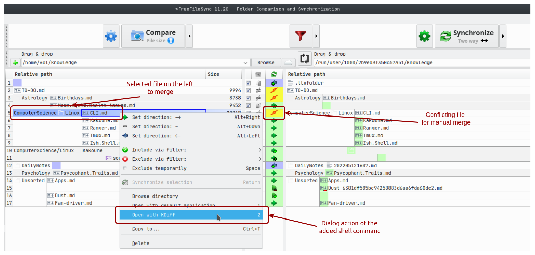The height and width of the screenshot is (255, 535).
Task: Select Copy to... from context menu
Action: click(191, 229)
